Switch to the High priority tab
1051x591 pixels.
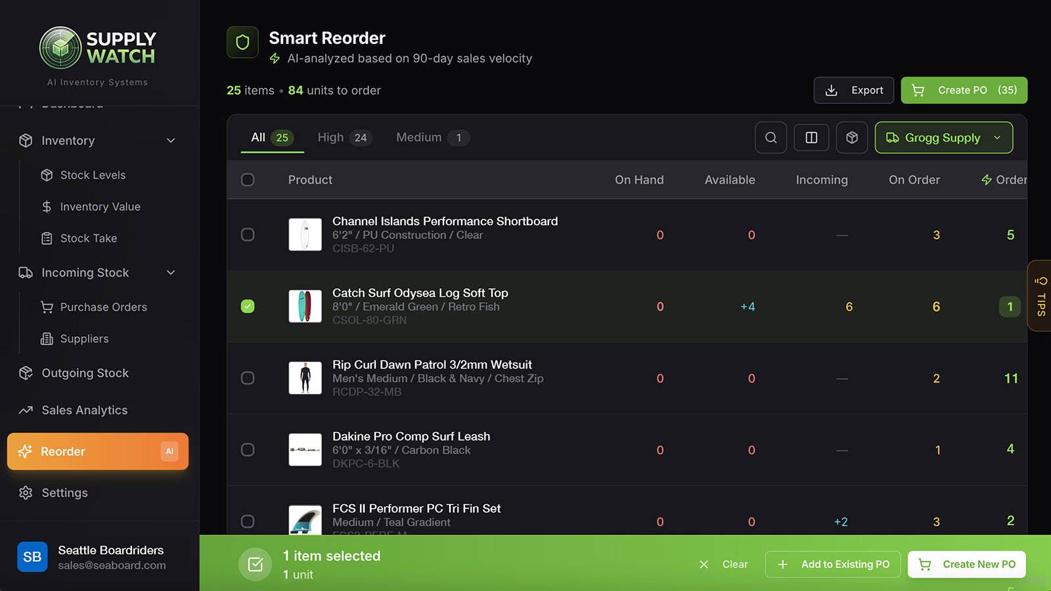(344, 138)
